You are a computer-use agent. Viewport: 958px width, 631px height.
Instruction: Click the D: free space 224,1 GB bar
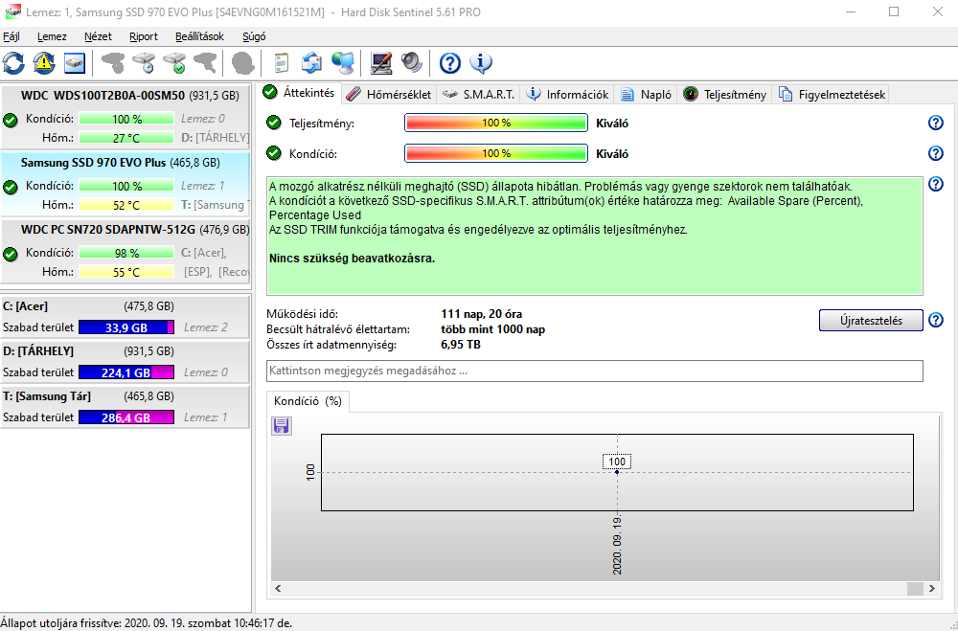[126, 372]
